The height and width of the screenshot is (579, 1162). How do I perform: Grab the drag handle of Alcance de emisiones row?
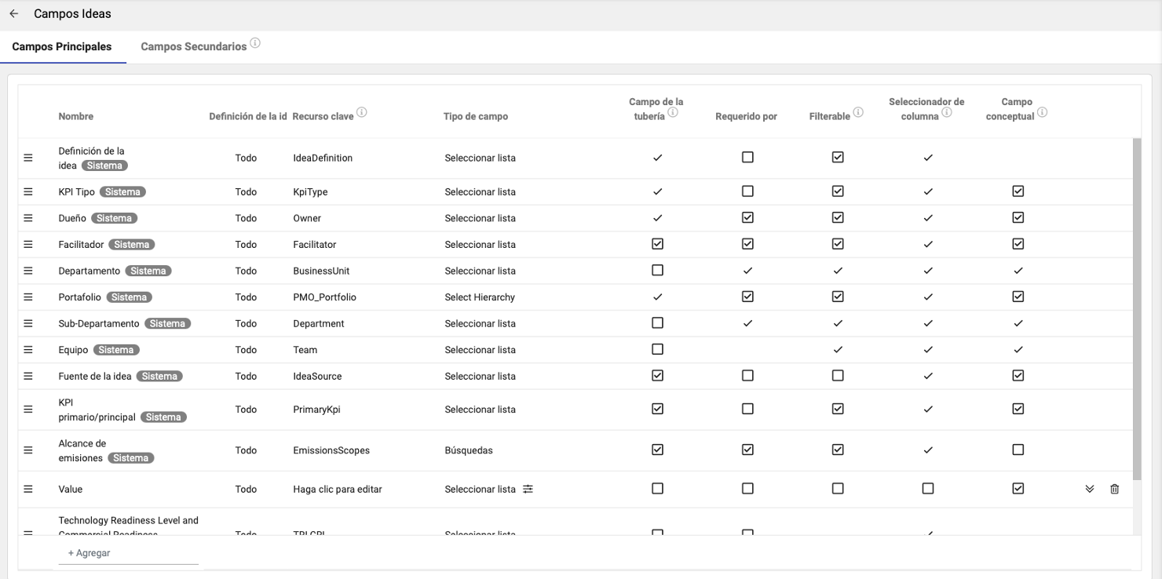pos(28,450)
